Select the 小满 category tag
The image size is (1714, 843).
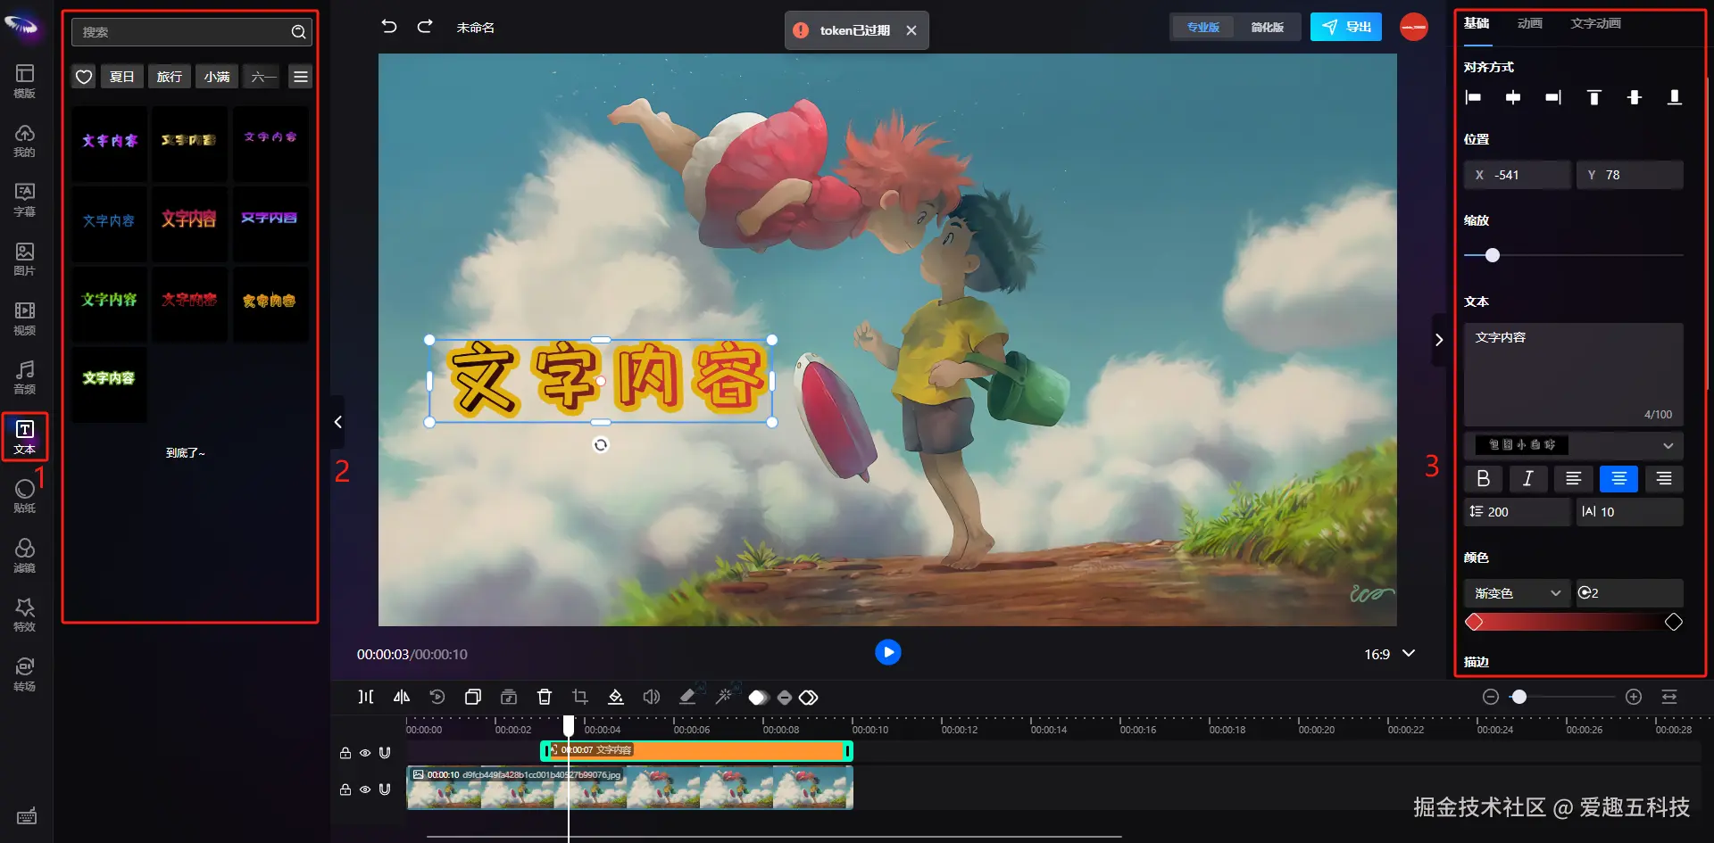(x=217, y=77)
